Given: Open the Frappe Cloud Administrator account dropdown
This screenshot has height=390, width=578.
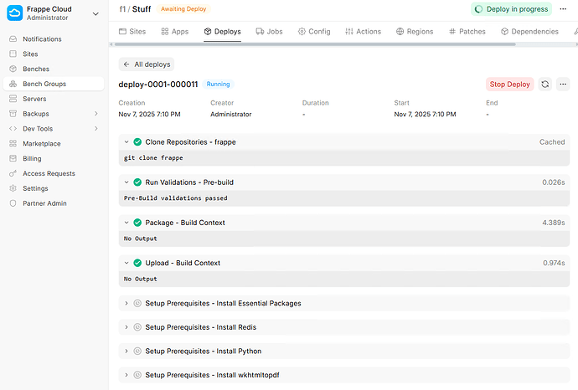Looking at the screenshot, I should (x=54, y=13).
